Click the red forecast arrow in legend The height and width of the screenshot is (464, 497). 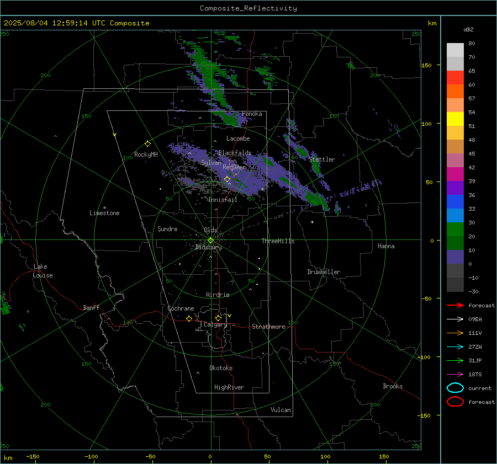(455, 305)
